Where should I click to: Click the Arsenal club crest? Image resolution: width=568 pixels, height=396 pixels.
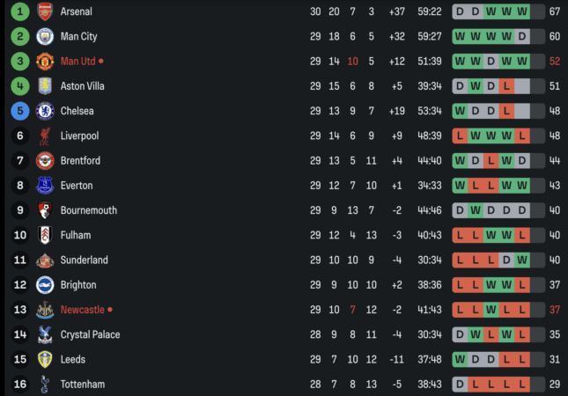tap(45, 12)
